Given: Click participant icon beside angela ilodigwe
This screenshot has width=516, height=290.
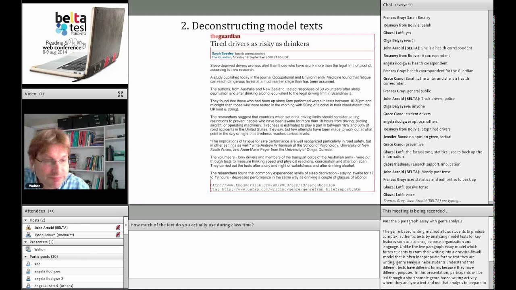Looking at the screenshot, I should [28, 271].
